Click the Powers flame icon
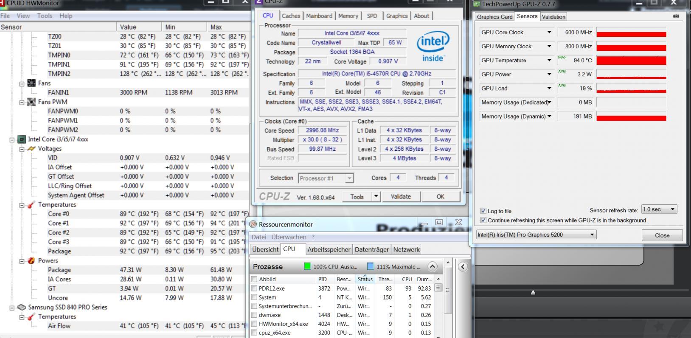 pyautogui.click(x=31, y=260)
